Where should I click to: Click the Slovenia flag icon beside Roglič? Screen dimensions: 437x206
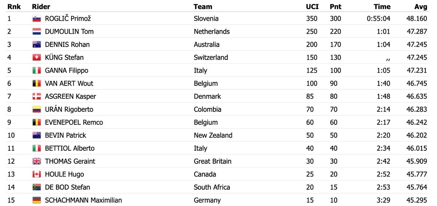(x=36, y=19)
